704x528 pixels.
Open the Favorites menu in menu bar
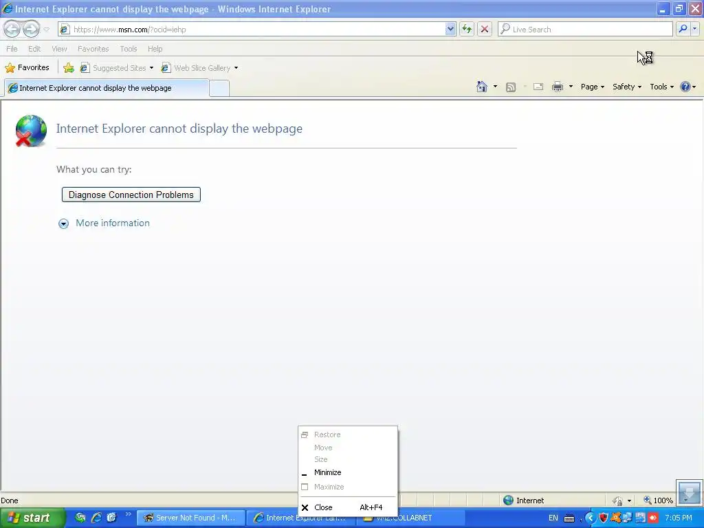point(93,49)
